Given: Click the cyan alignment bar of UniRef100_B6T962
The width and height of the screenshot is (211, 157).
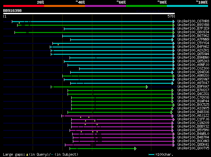Looking at the screenshot, I should coord(118,36).
